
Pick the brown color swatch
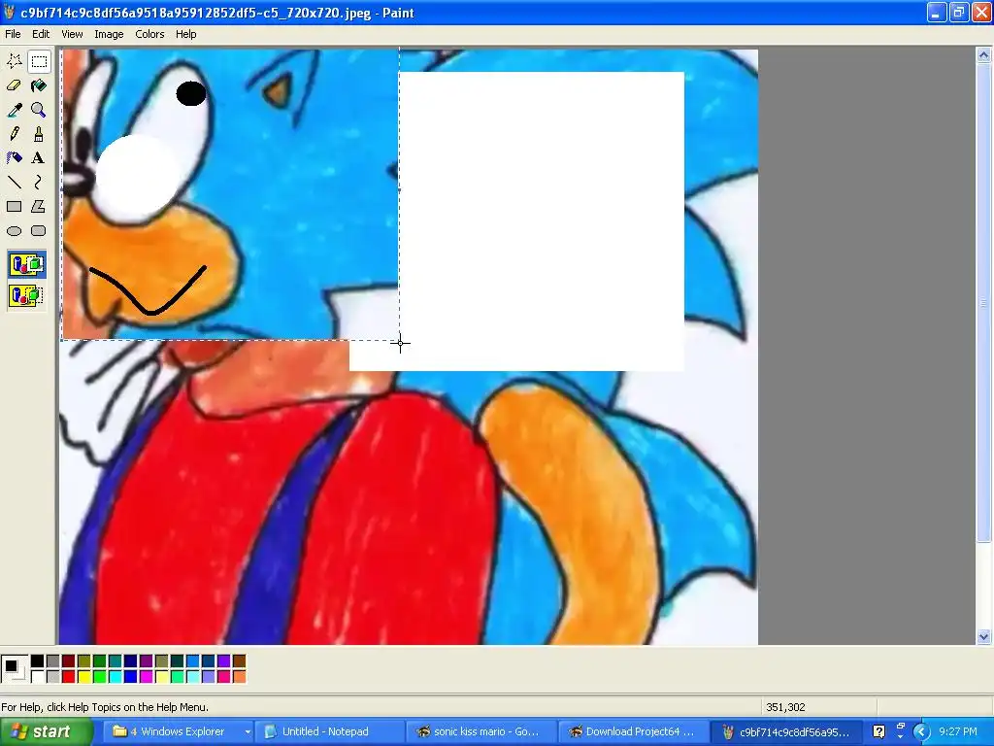click(240, 661)
